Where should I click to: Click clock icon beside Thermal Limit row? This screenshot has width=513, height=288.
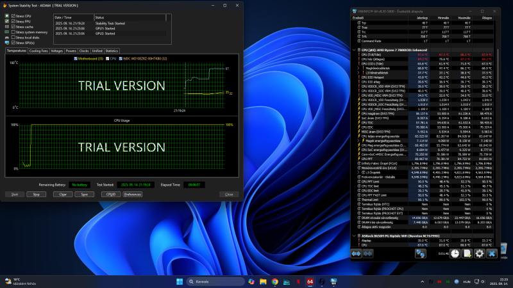[359, 200]
